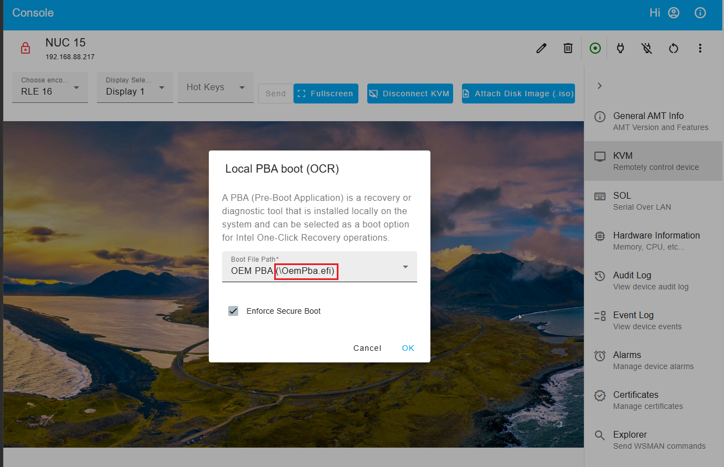This screenshot has width=724, height=467.
Task: Cancel the Local PBA boot dialog
Action: 367,348
